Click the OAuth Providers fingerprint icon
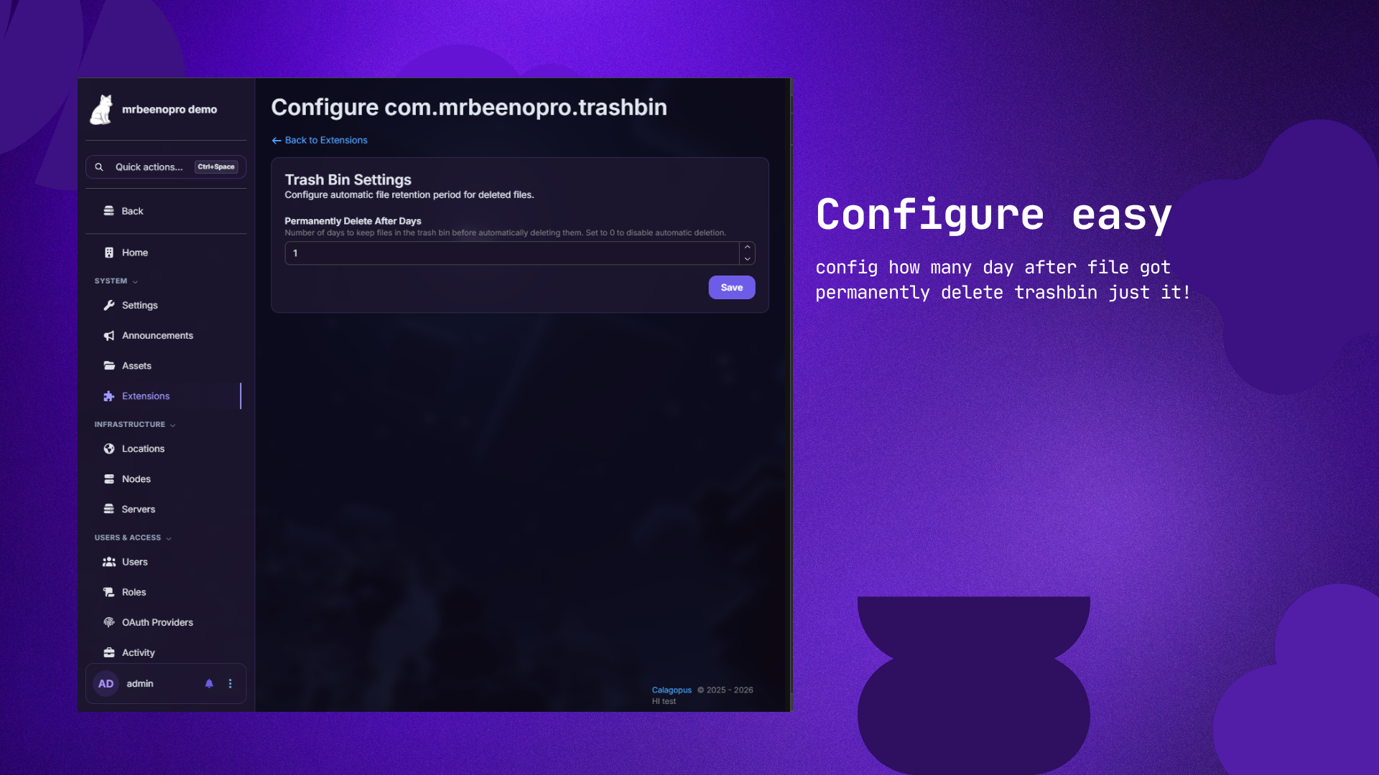1379x775 pixels. tap(109, 622)
